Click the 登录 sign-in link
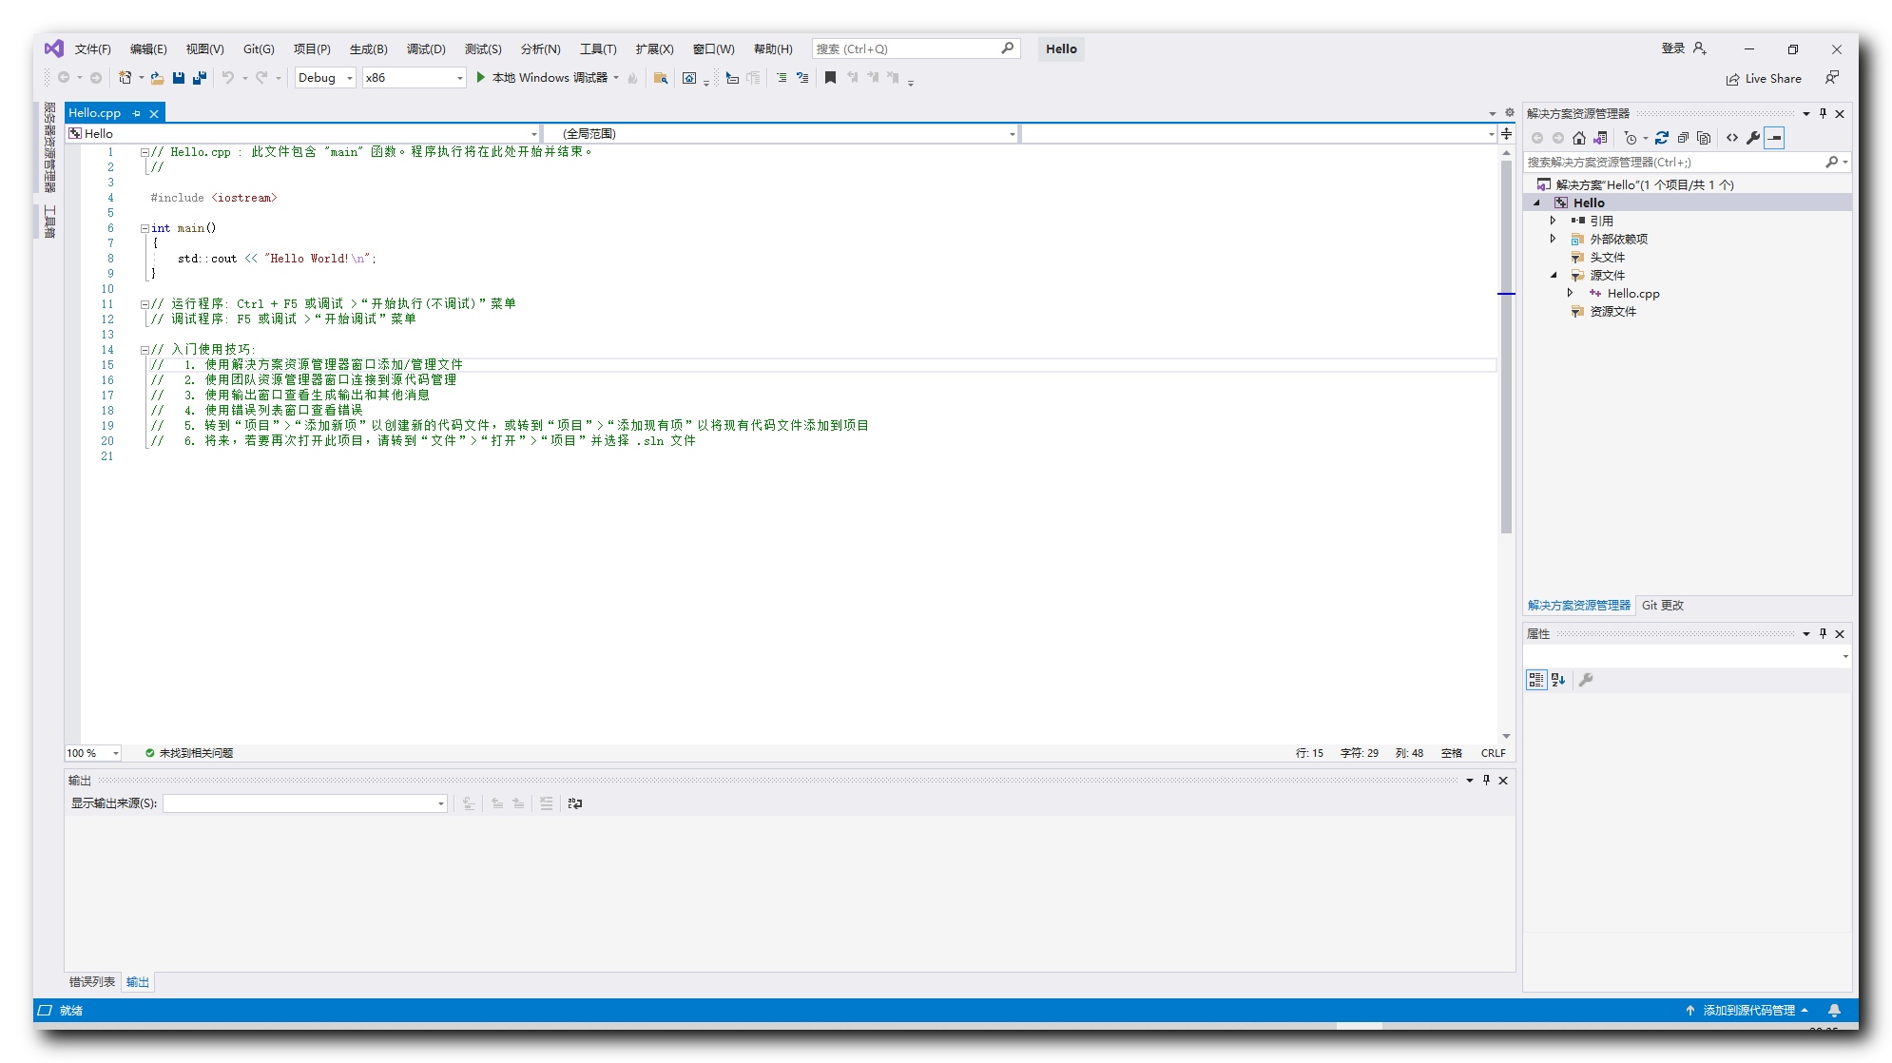1892x1063 pixels. [x=1673, y=48]
